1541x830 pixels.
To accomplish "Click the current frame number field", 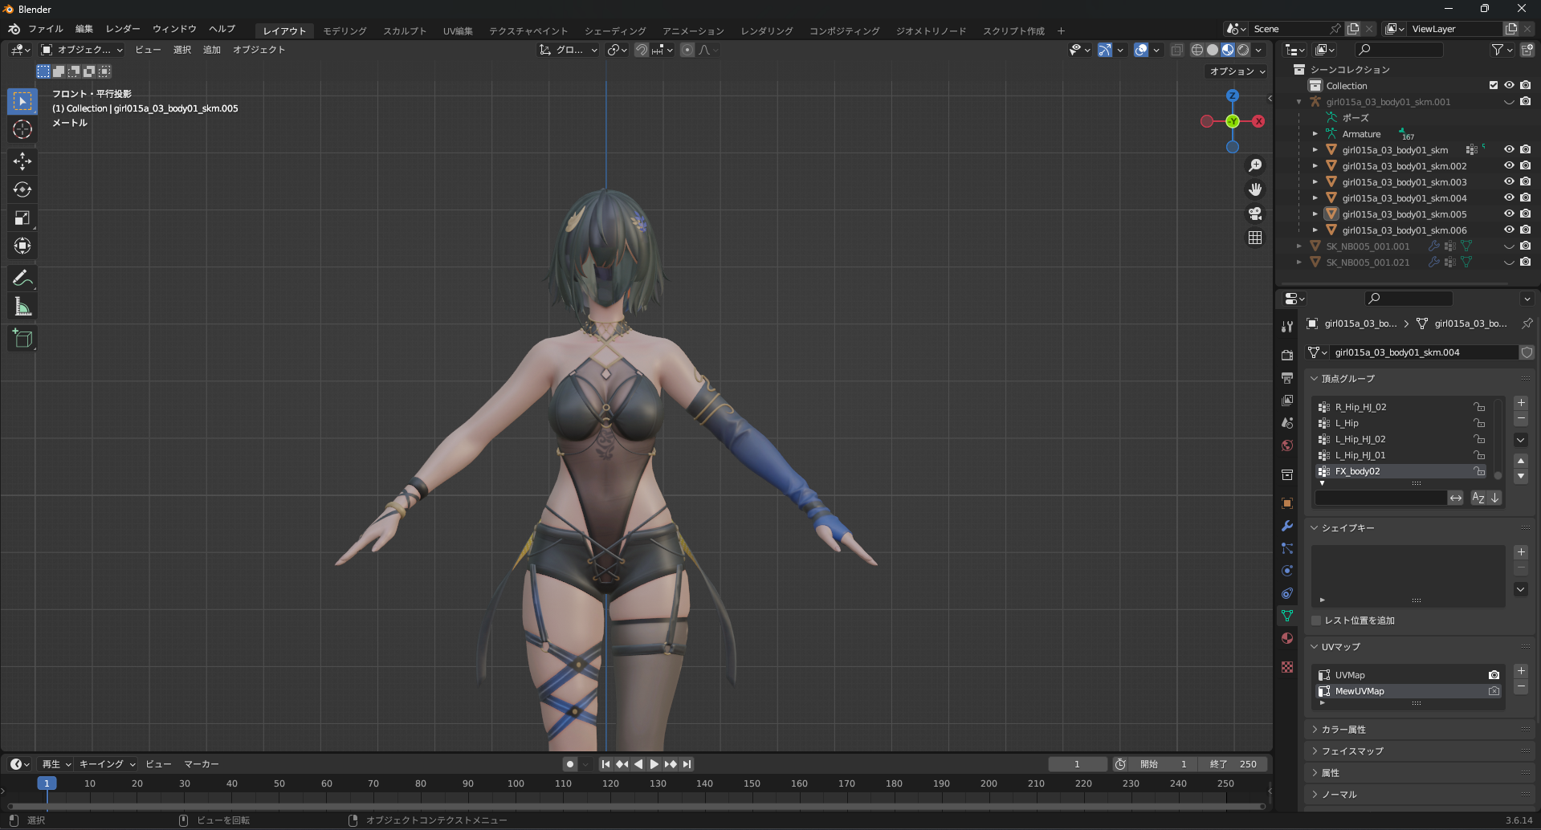I will click(x=1077, y=764).
